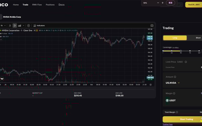Click the wallet address 0xa539...6601 button

click(x=194, y=5)
